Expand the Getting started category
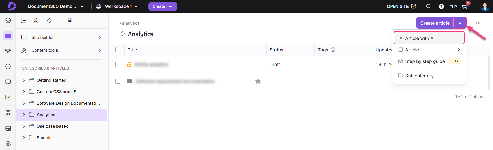The image size is (493, 150). click(24, 80)
